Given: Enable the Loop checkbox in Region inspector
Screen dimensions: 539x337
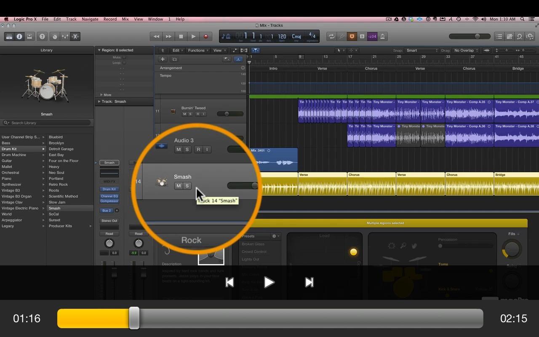Looking at the screenshot, I should [x=124, y=63].
